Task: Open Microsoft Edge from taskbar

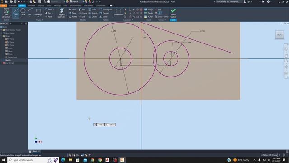Action: point(63,160)
